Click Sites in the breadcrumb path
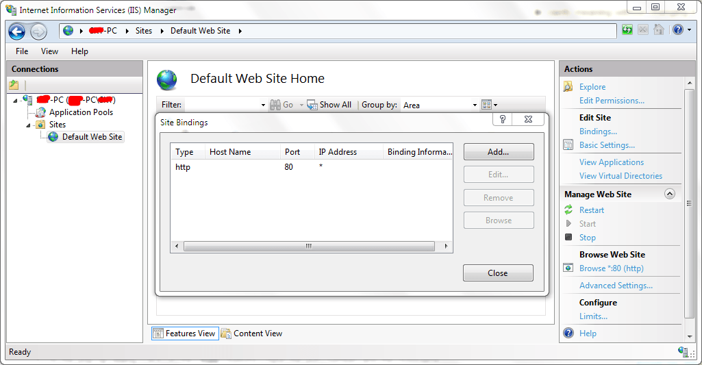The height and width of the screenshot is (365, 702). (x=144, y=31)
